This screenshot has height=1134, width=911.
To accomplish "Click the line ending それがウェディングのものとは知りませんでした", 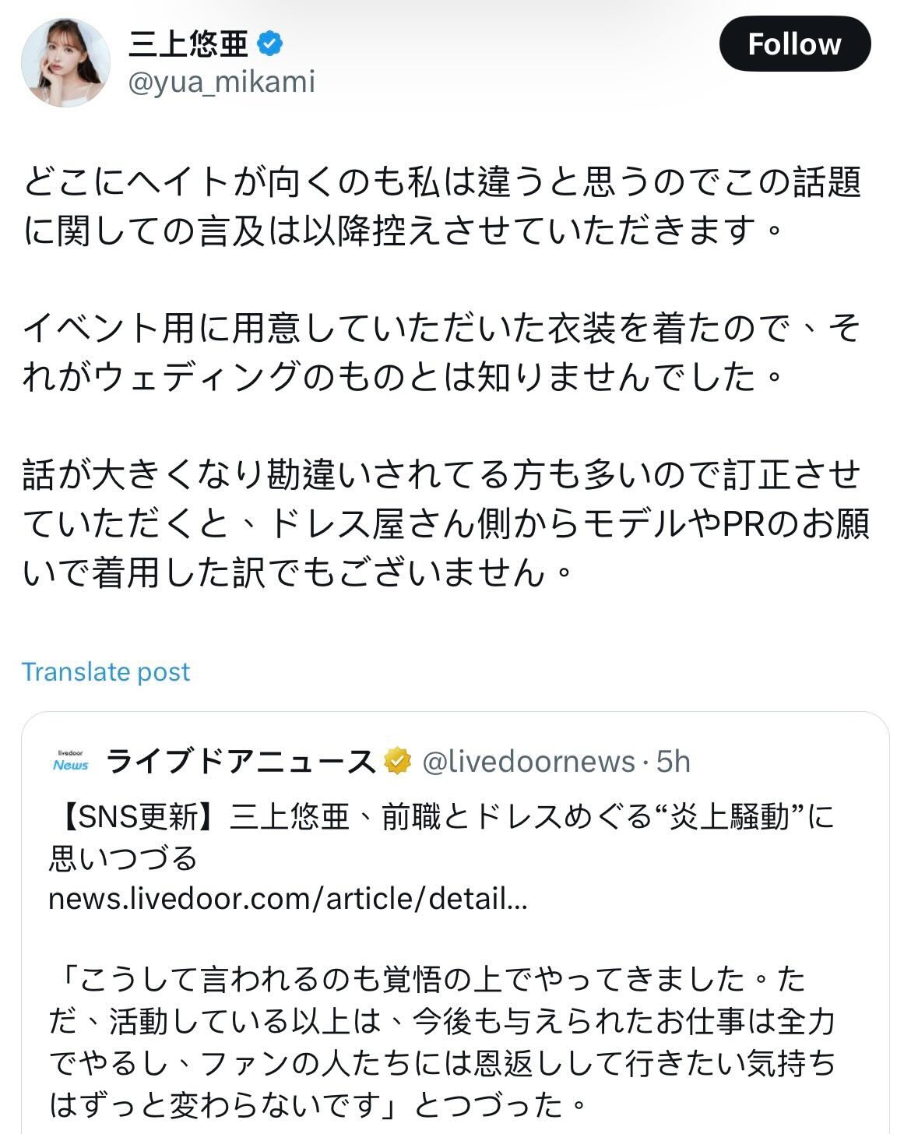I will click(x=402, y=377).
